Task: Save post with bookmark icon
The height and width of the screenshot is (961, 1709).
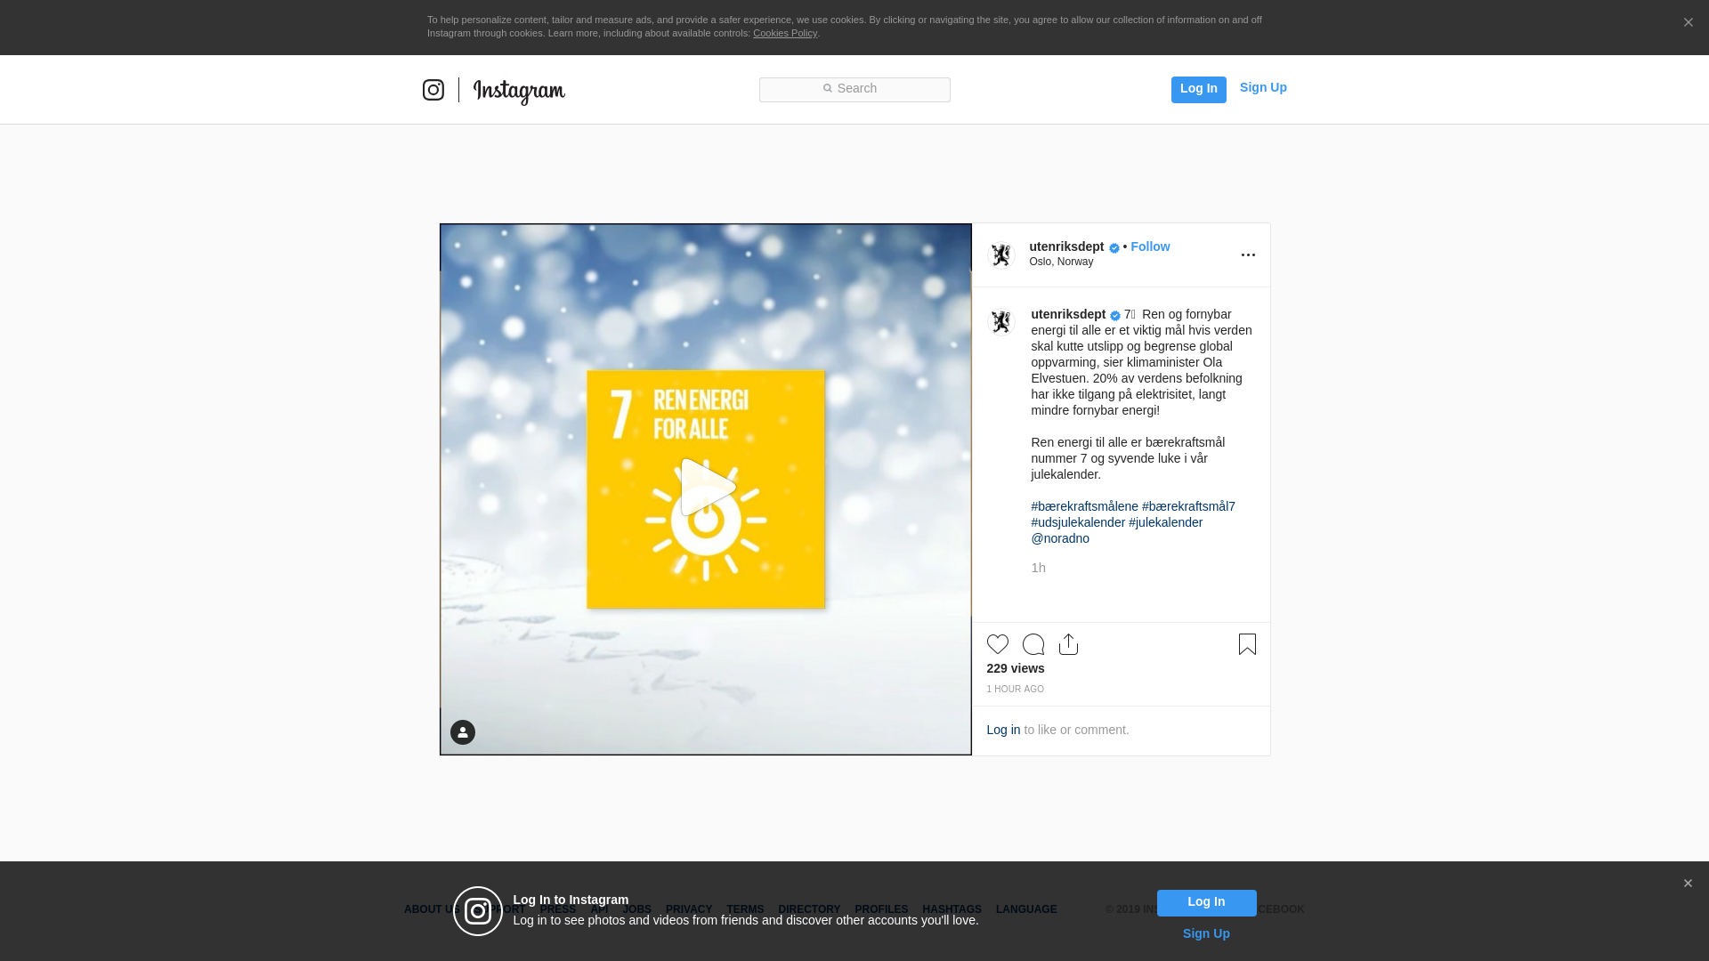Action: tap(1247, 644)
